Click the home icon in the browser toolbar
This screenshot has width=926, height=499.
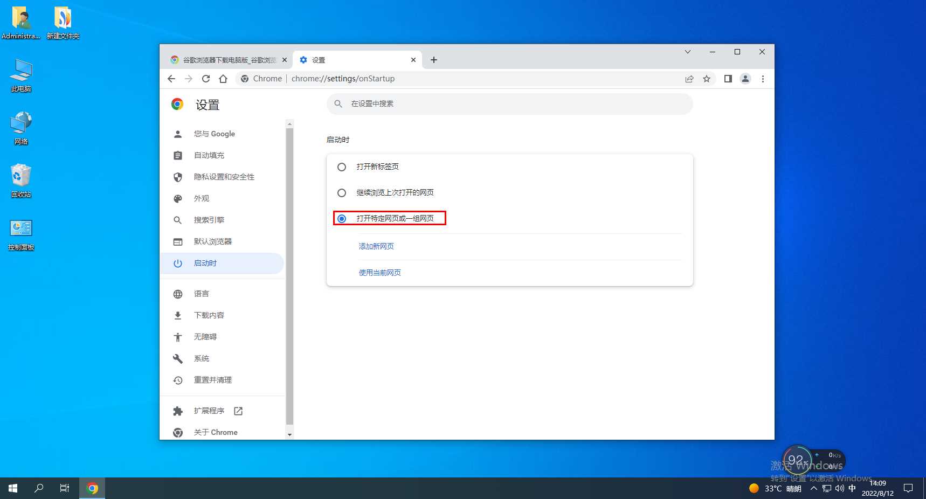click(223, 79)
